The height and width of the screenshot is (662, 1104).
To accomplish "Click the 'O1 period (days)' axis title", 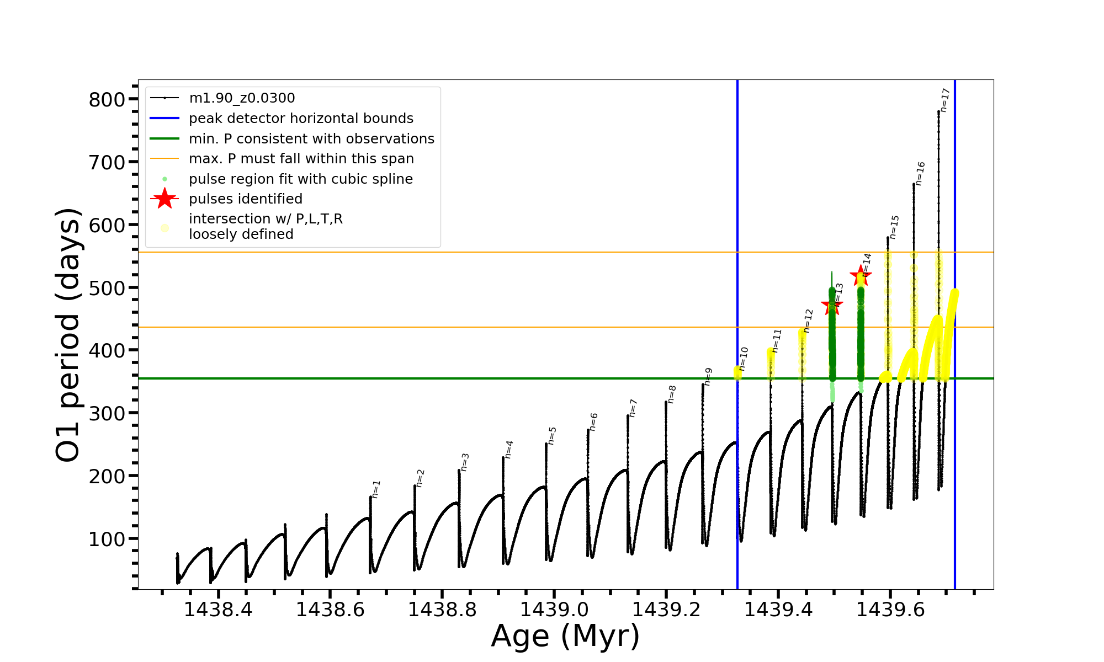I will [x=68, y=335].
